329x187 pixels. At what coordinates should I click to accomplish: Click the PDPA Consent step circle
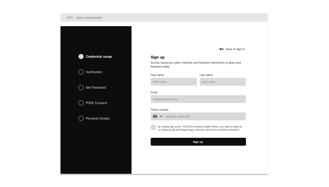[x=81, y=103]
